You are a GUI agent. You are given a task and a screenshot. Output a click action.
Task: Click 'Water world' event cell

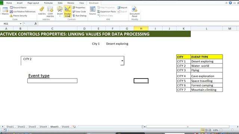point(207,66)
